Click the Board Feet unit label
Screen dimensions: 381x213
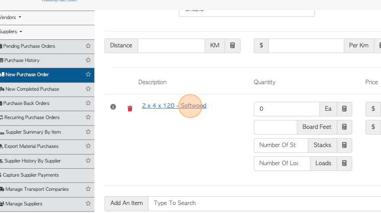coord(317,127)
